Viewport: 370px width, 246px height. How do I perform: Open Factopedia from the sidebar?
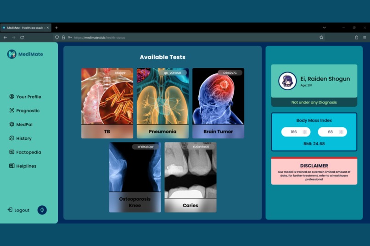tap(25, 152)
